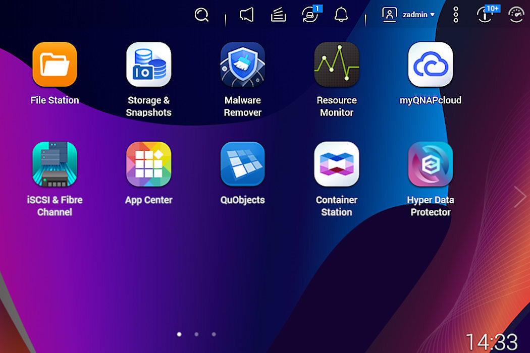Image resolution: width=530 pixels, height=353 pixels.
Task: Switch to third desktop page dot
Action: [x=214, y=334]
